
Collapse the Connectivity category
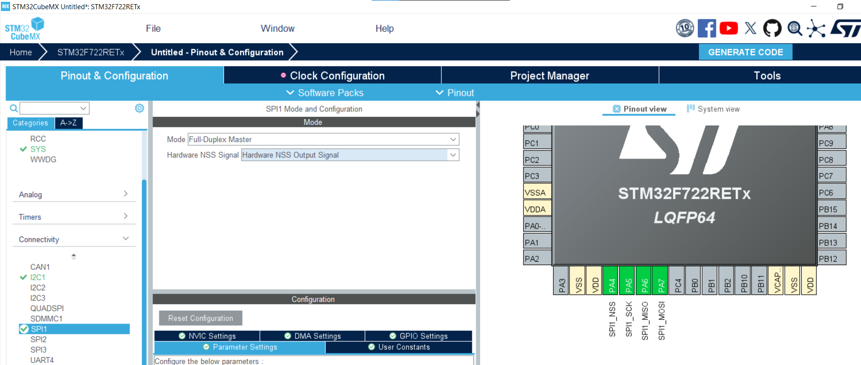74,240
